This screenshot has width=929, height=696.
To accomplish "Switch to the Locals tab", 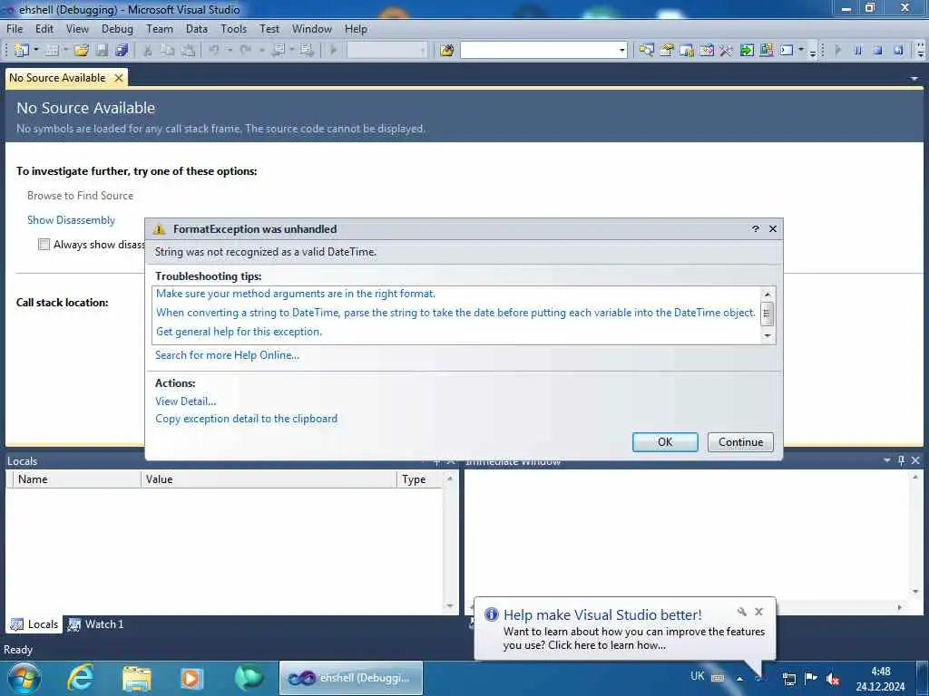I will (34, 624).
